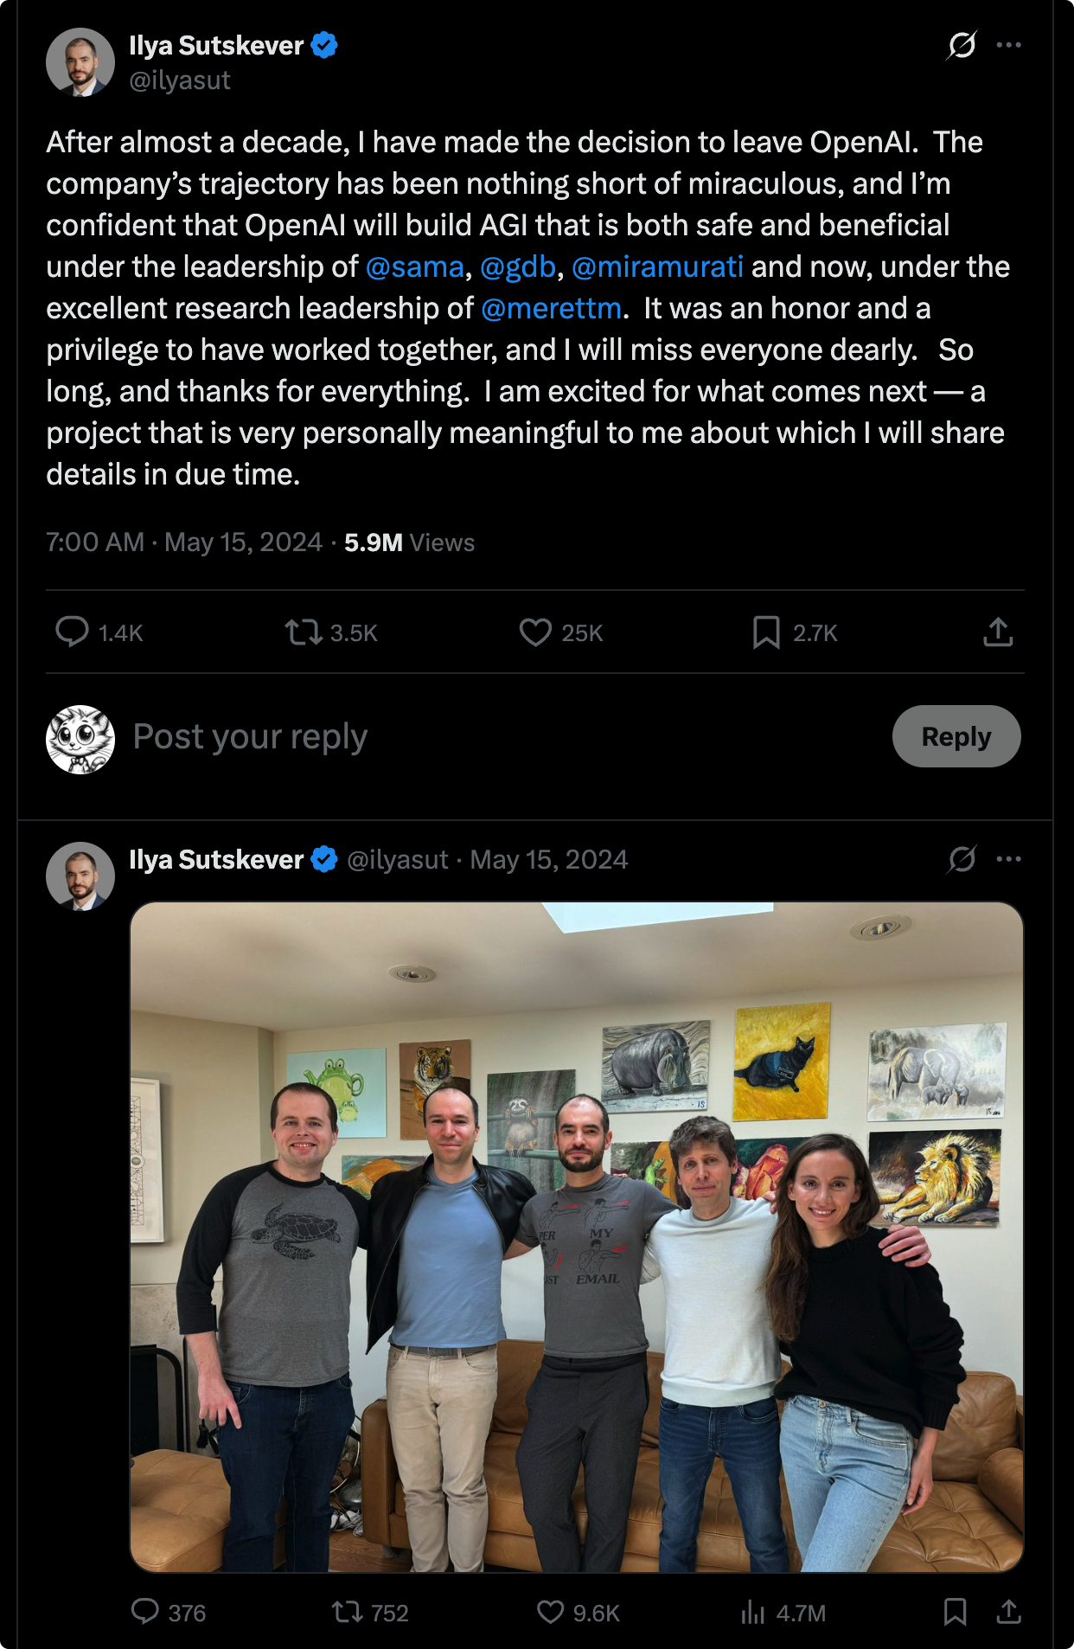The height and width of the screenshot is (1649, 1074).
Task: Repost the photo post with 752 reposts
Action: pyautogui.click(x=348, y=1612)
